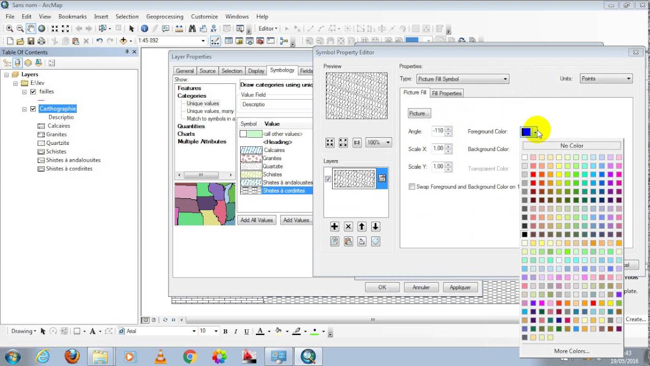Switch to the Source tab
Viewport: 650px width, 366px height.
coord(207,71)
